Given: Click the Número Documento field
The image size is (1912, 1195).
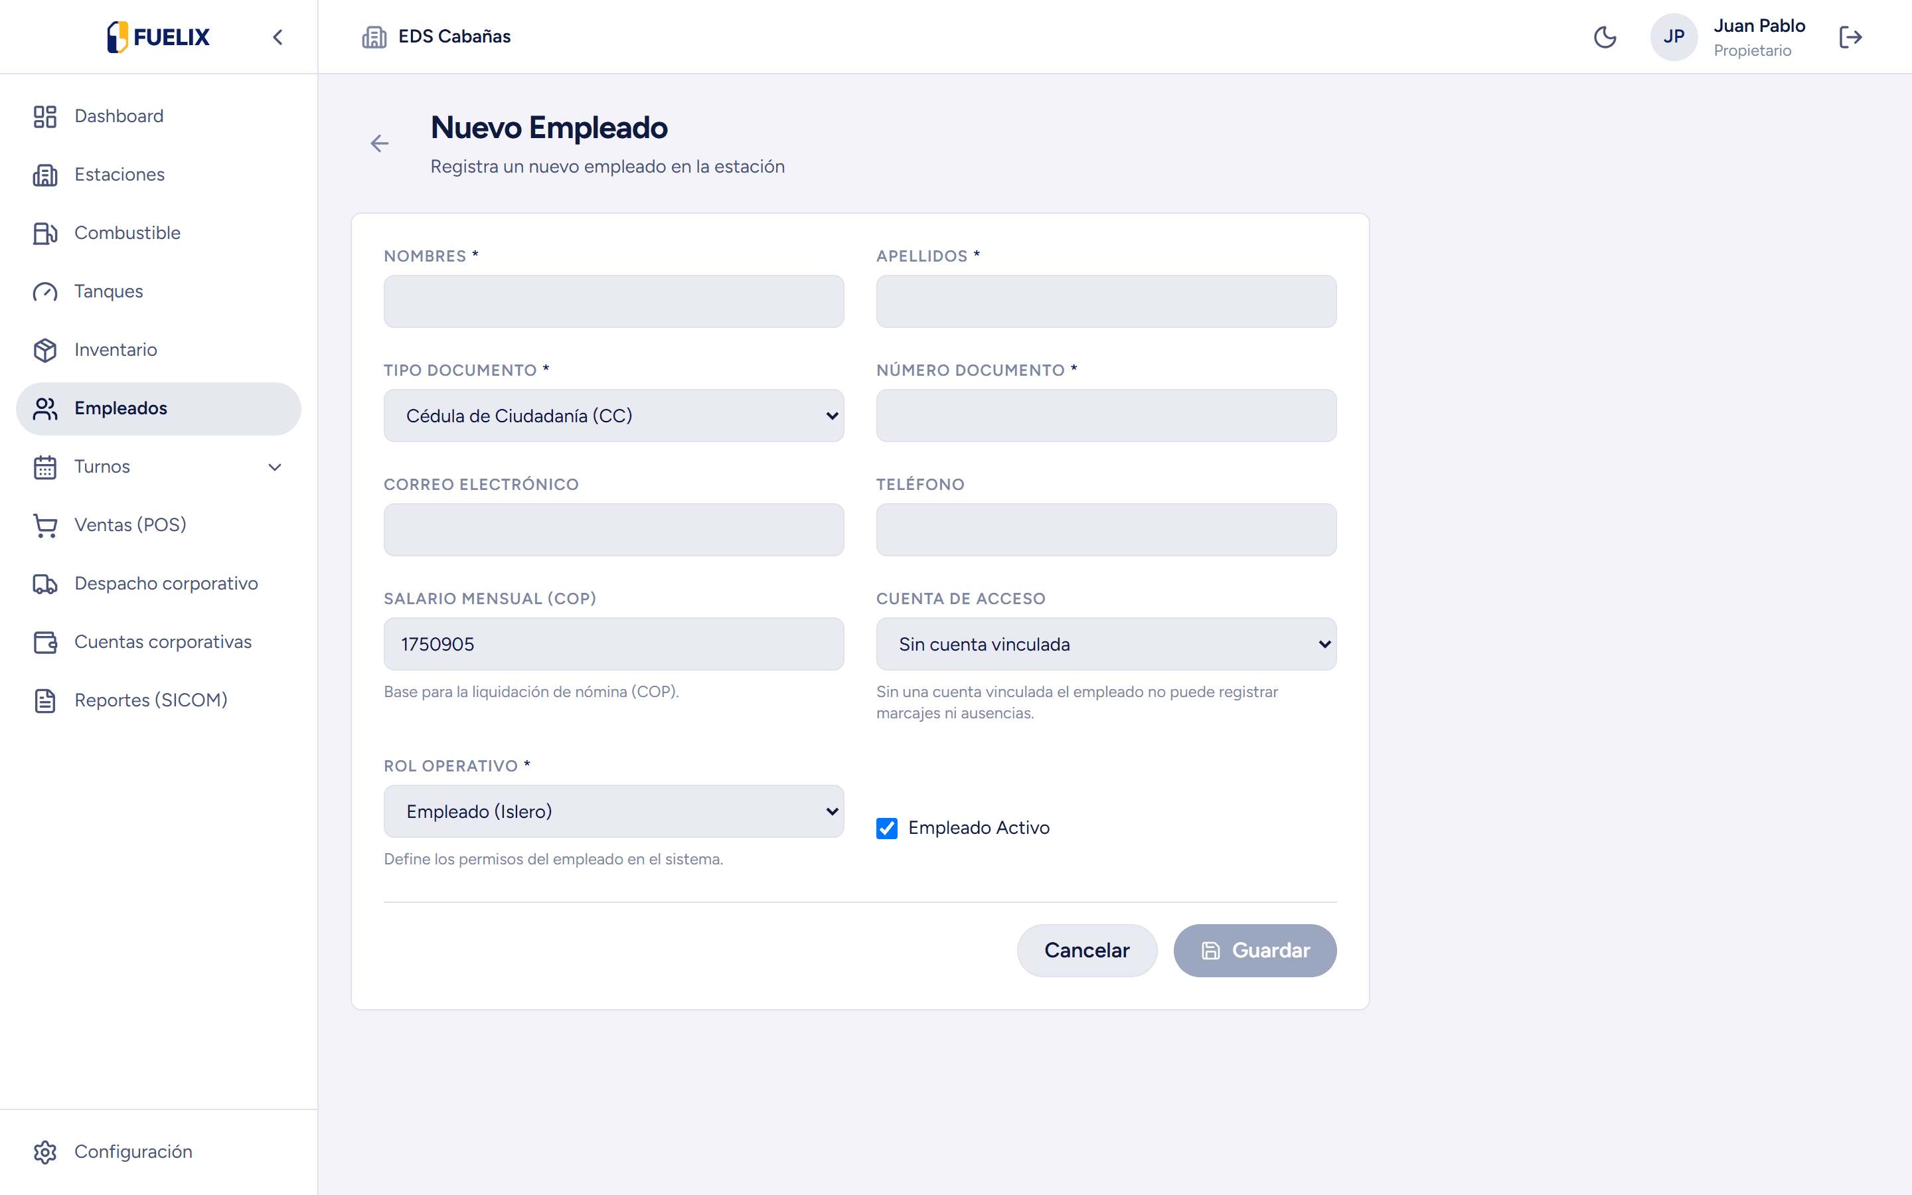Looking at the screenshot, I should [1106, 416].
